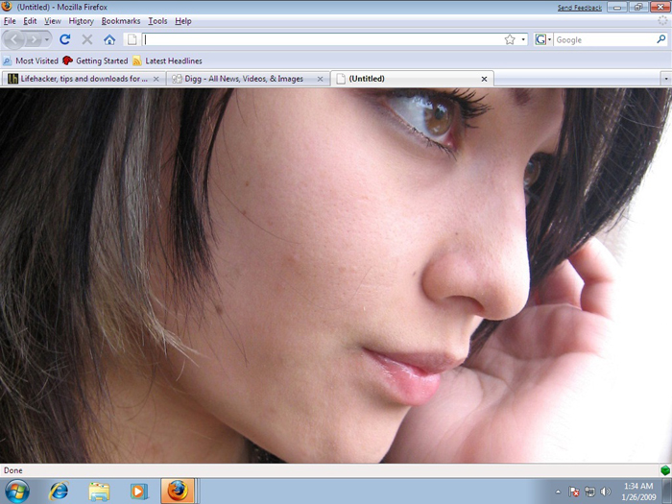Open the Edit menu
Viewport: 672px width, 504px height.
[x=30, y=21]
